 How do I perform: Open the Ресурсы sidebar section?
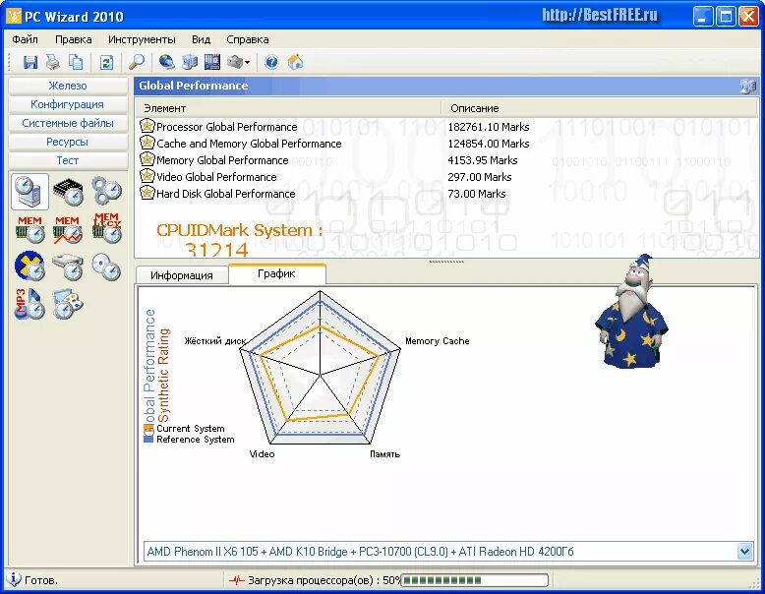tap(68, 142)
